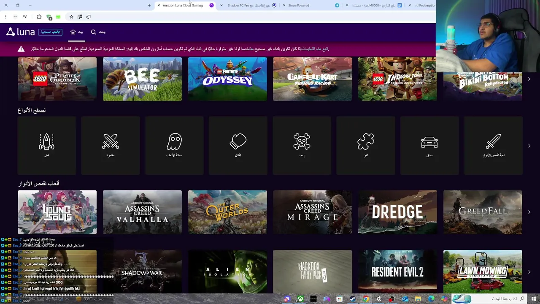The image size is (540, 304).
Task: Open GreedFall game card
Action: point(483,212)
